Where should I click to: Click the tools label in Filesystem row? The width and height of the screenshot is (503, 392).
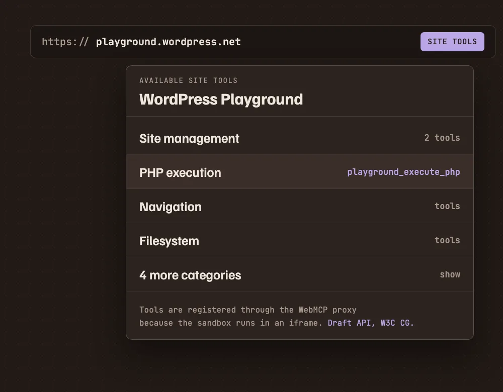447,240
